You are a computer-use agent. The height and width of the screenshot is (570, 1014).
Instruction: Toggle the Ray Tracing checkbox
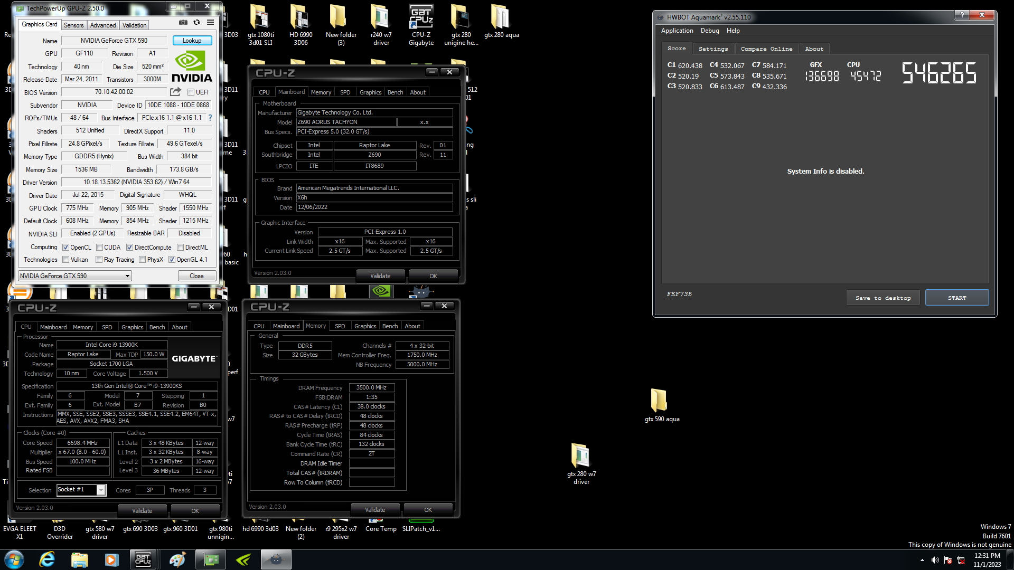pos(99,260)
